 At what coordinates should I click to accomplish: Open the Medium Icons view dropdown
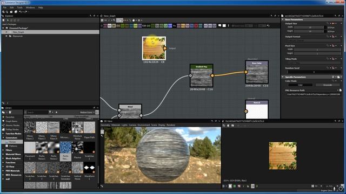(x=86, y=113)
